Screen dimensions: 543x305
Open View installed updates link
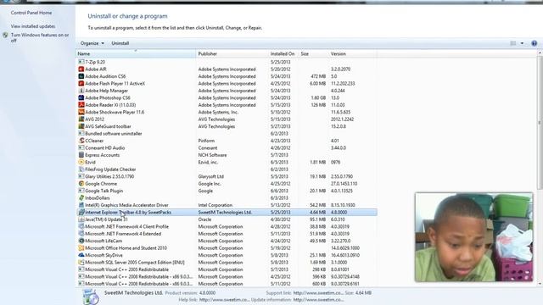(x=33, y=26)
